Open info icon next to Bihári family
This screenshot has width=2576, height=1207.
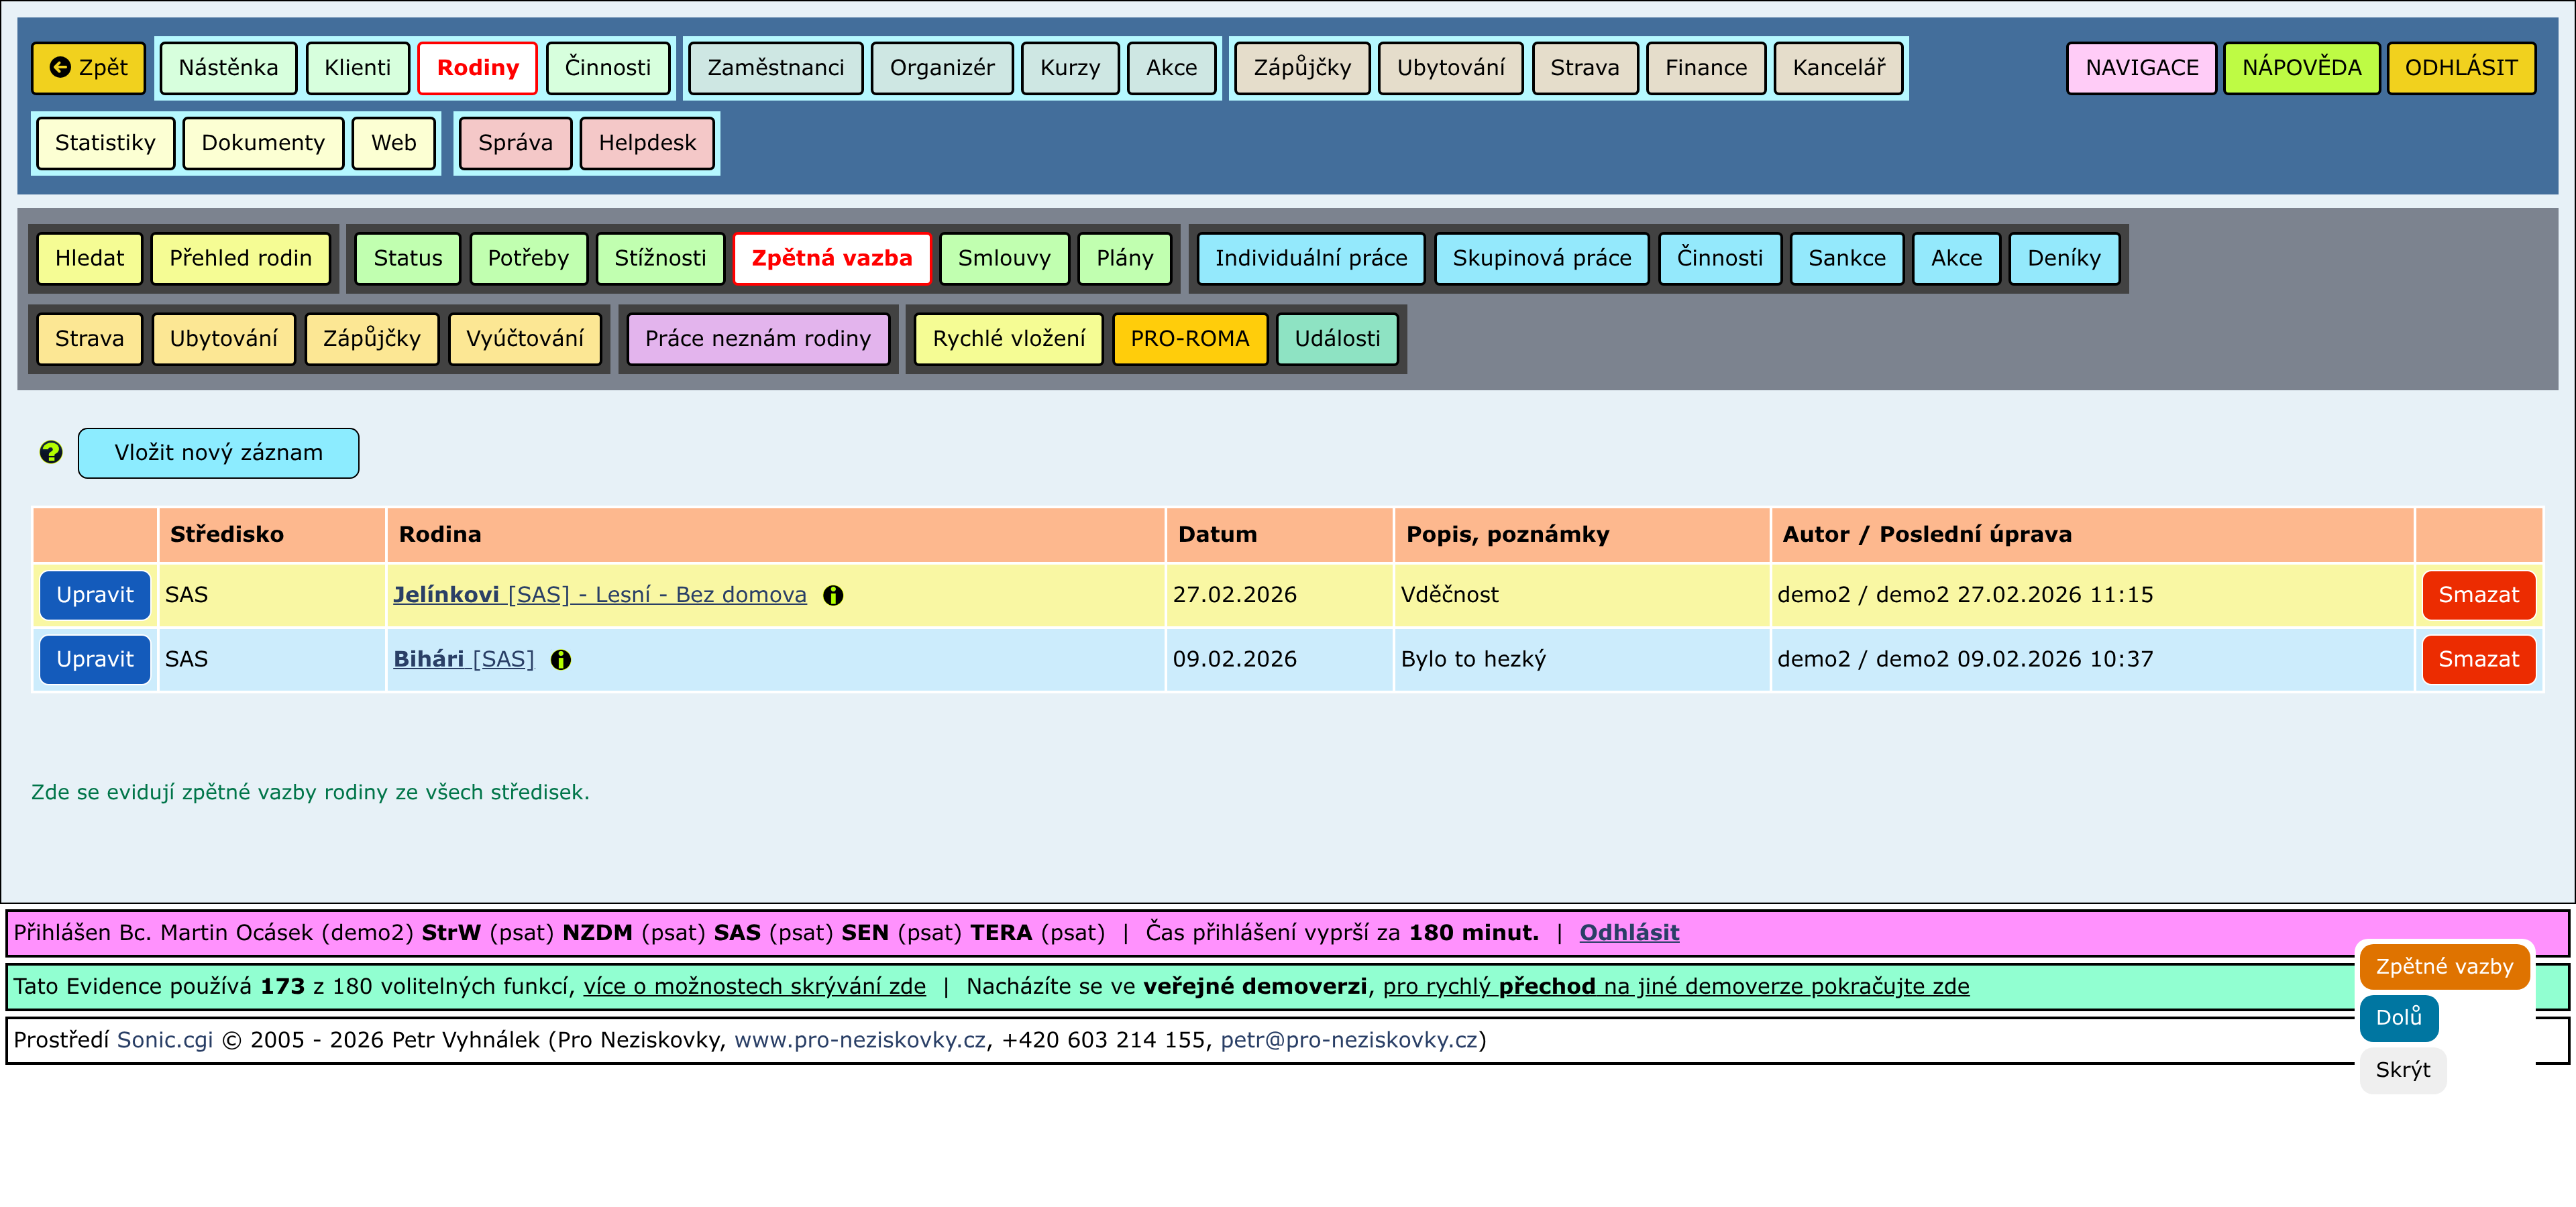(561, 659)
